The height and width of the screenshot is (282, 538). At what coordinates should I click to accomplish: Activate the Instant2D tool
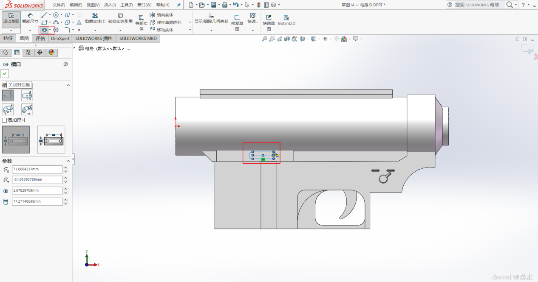point(286,20)
